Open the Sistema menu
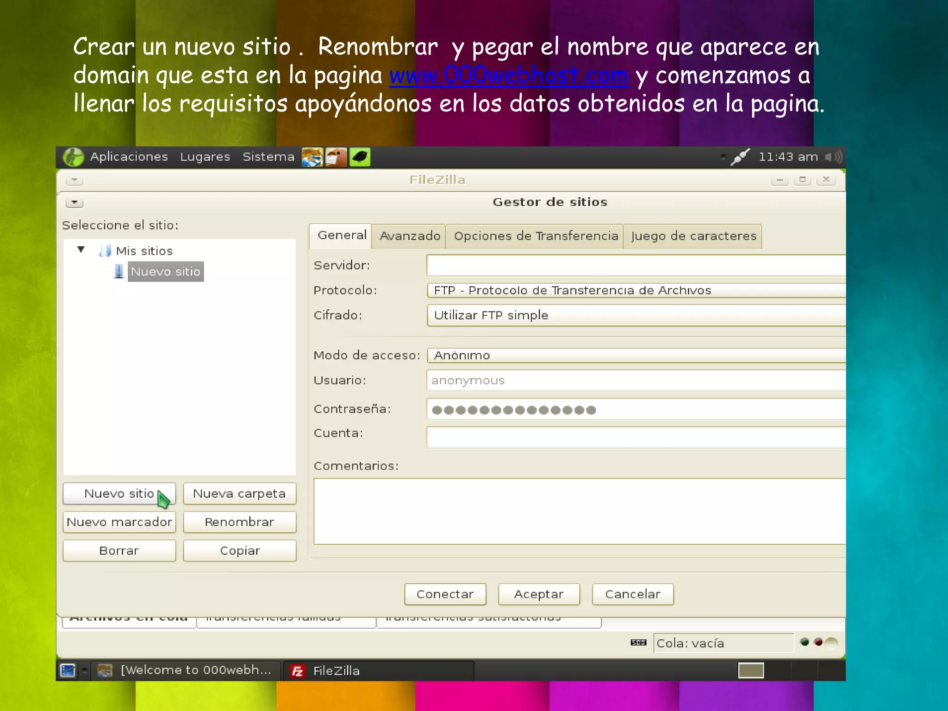 pos(268,157)
